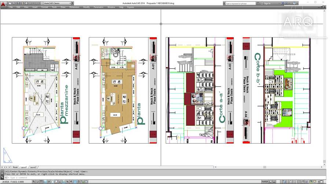Open the Edit menu
This screenshot has height=184, width=330.
pos(18,7)
